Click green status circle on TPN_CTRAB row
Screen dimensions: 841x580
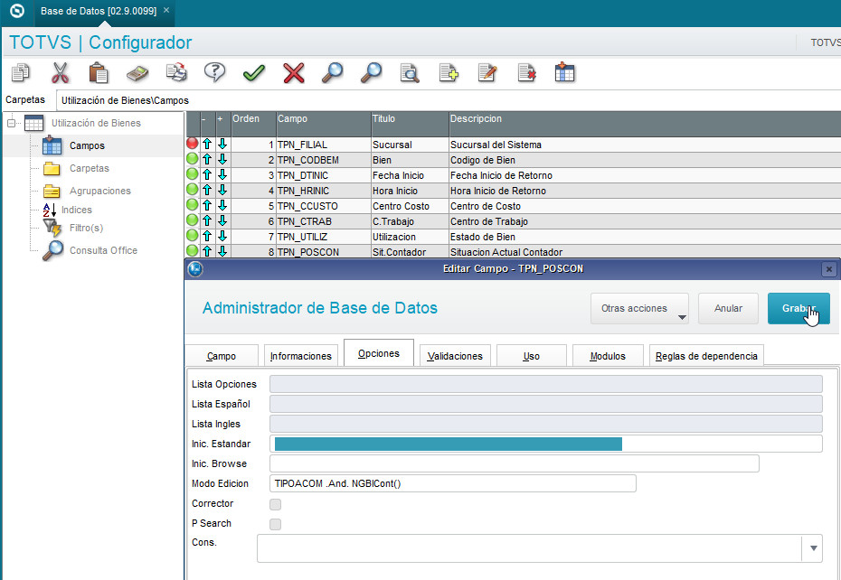tap(192, 220)
